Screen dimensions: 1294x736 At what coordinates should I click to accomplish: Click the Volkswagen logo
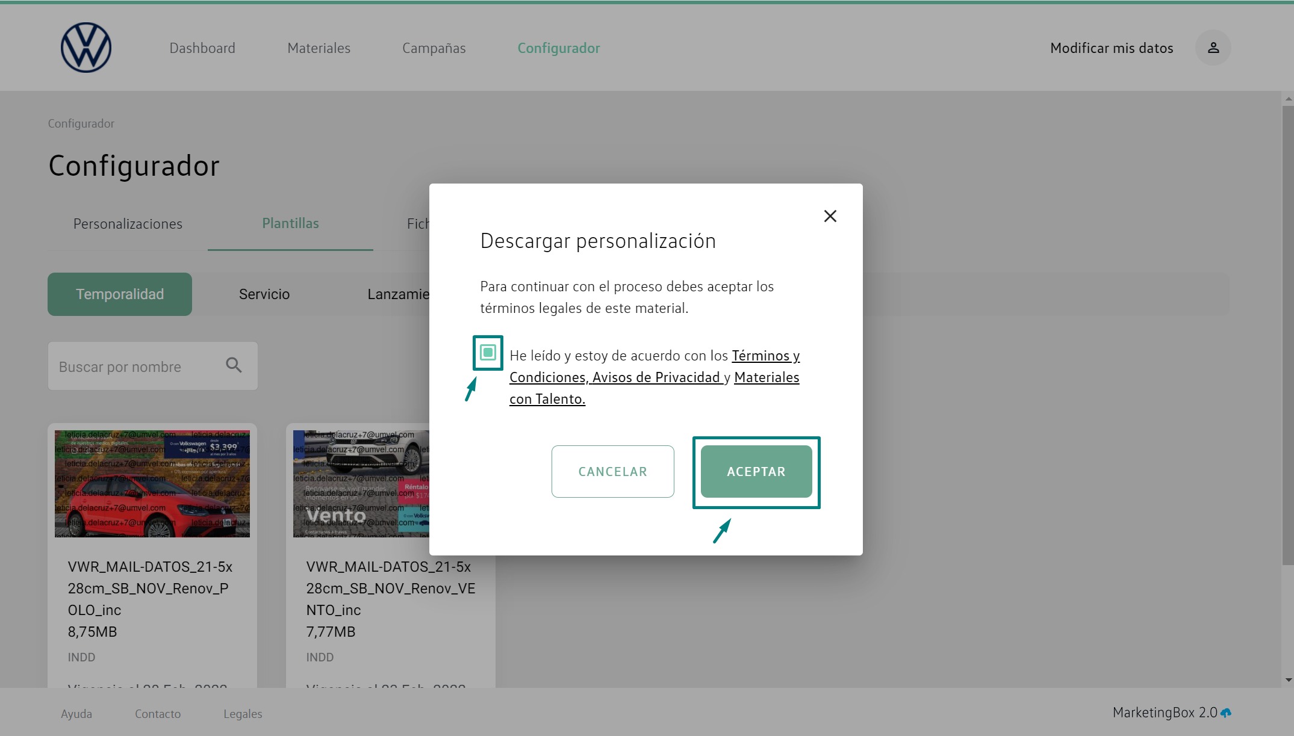tap(86, 48)
